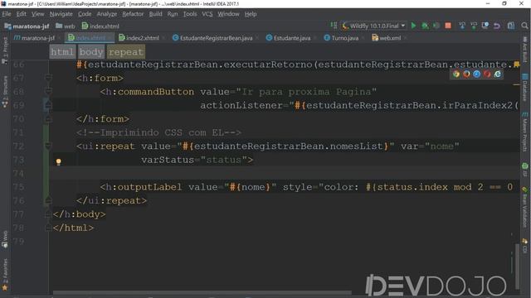Open the Bean Validation tool window

point(524,207)
